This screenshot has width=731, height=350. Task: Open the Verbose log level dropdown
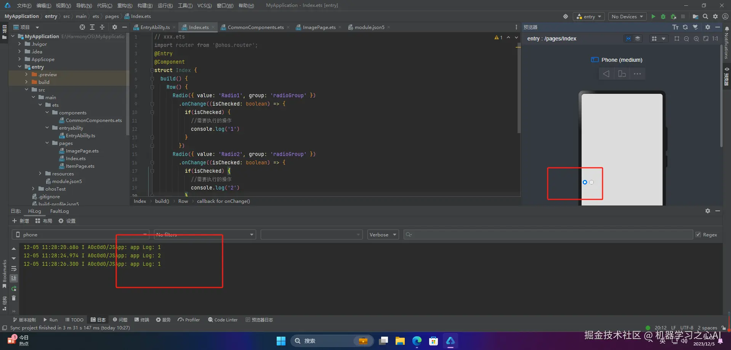[383, 235]
